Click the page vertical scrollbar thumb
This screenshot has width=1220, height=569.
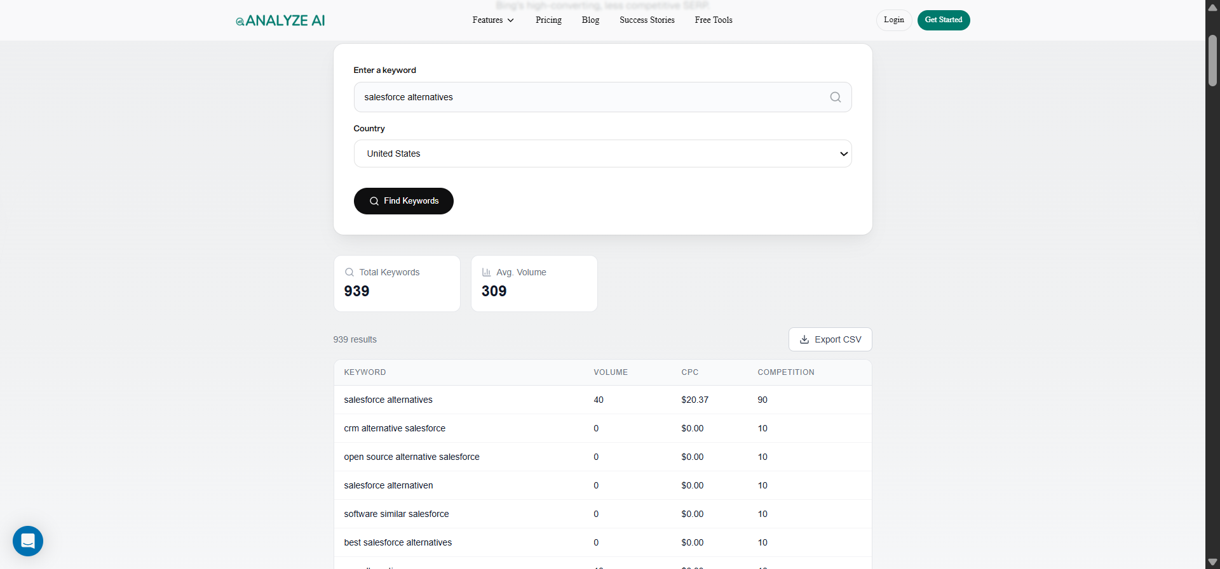[1212, 60]
